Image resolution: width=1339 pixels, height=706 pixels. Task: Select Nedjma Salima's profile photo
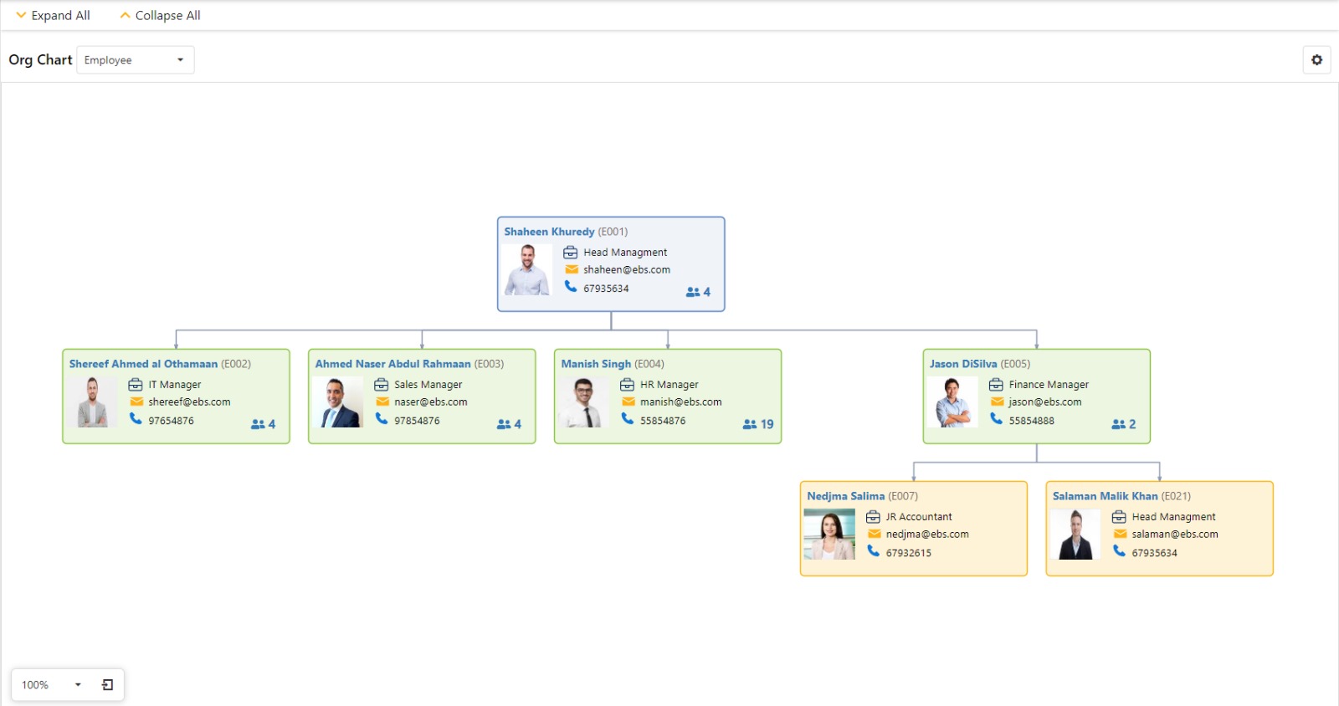tap(829, 535)
